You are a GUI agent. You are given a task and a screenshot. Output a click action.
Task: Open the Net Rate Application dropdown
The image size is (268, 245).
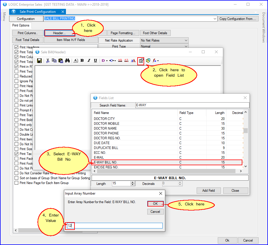[x=186, y=40]
